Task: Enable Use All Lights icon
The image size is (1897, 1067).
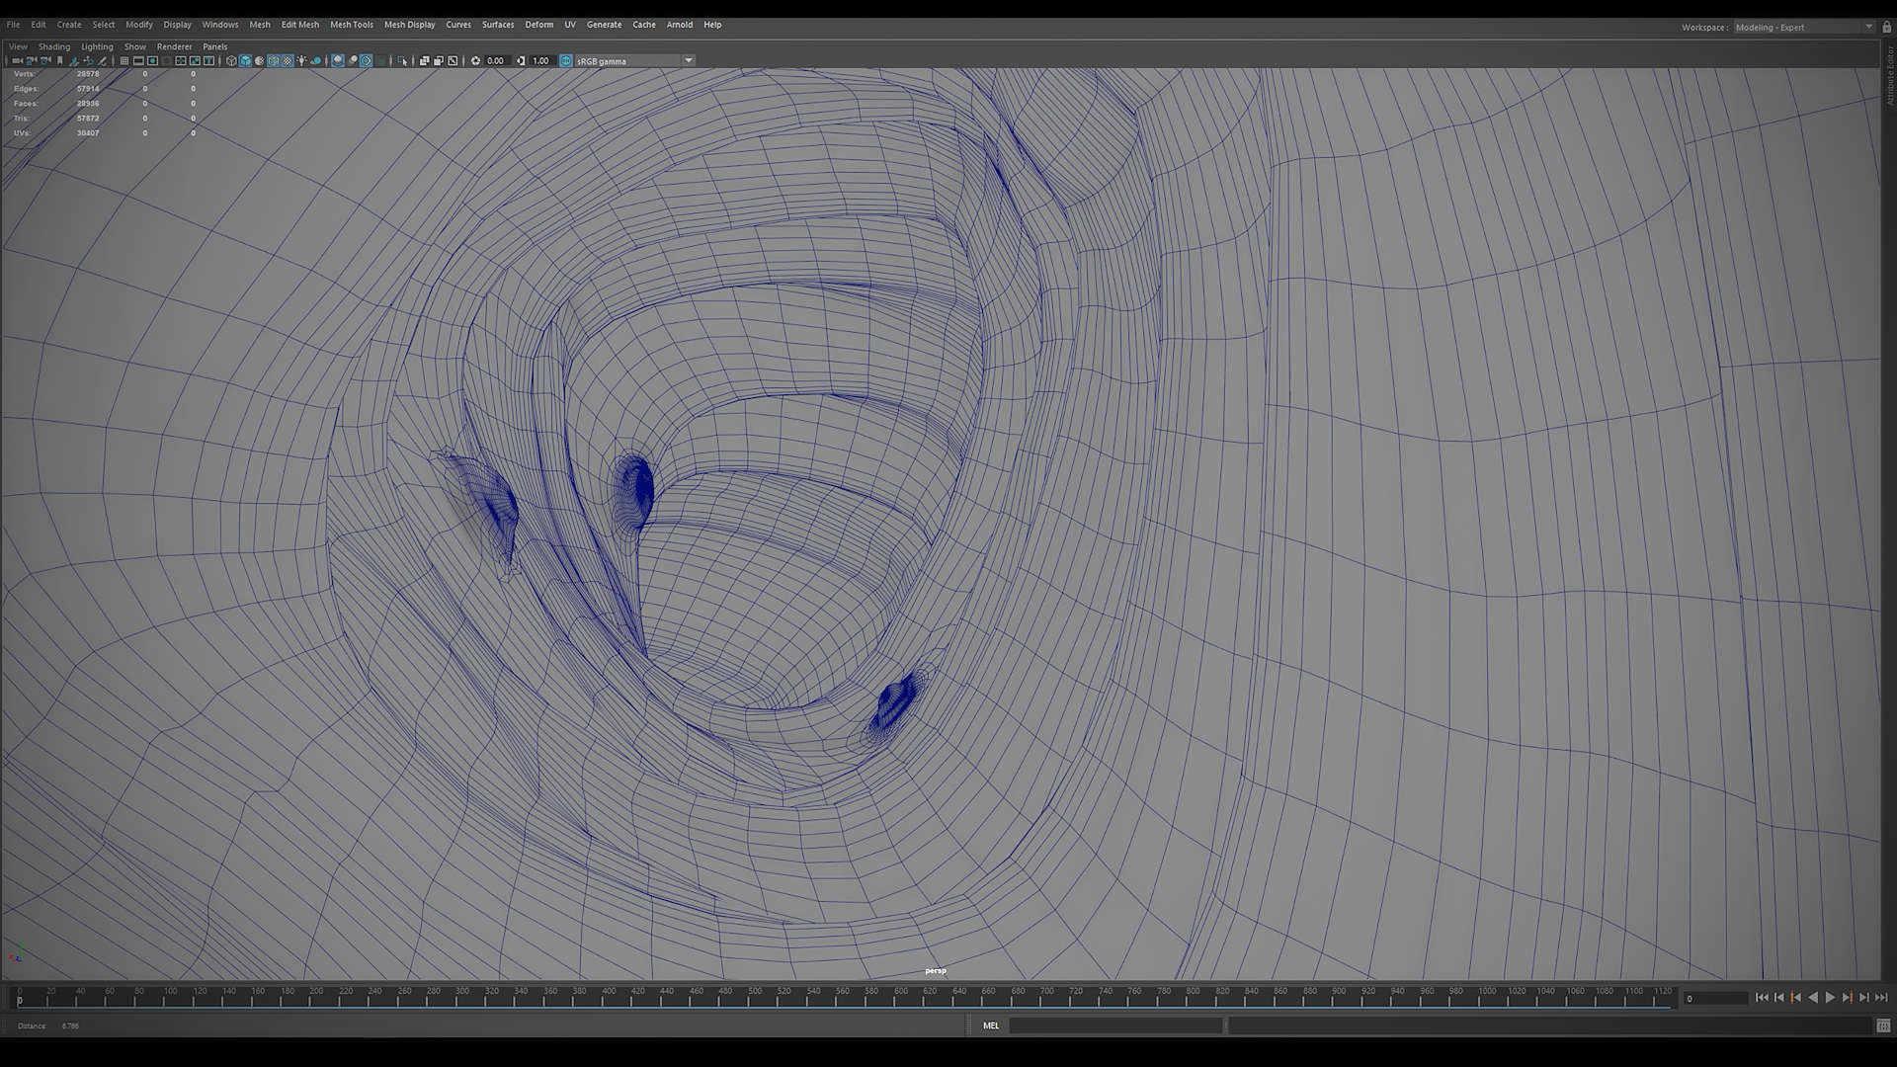Action: coord(301,60)
